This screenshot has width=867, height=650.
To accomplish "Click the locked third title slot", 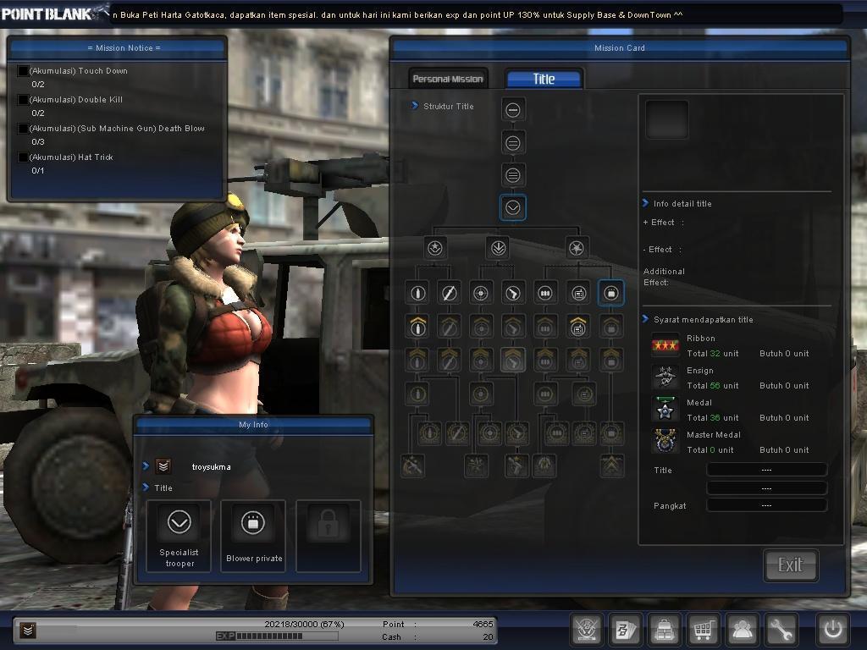I will [x=329, y=536].
